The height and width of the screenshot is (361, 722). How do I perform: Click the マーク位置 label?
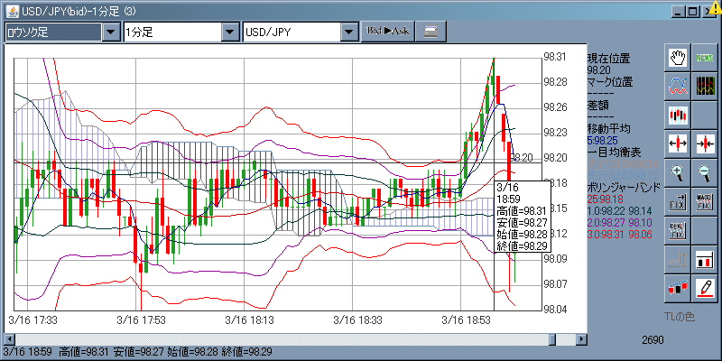610,82
